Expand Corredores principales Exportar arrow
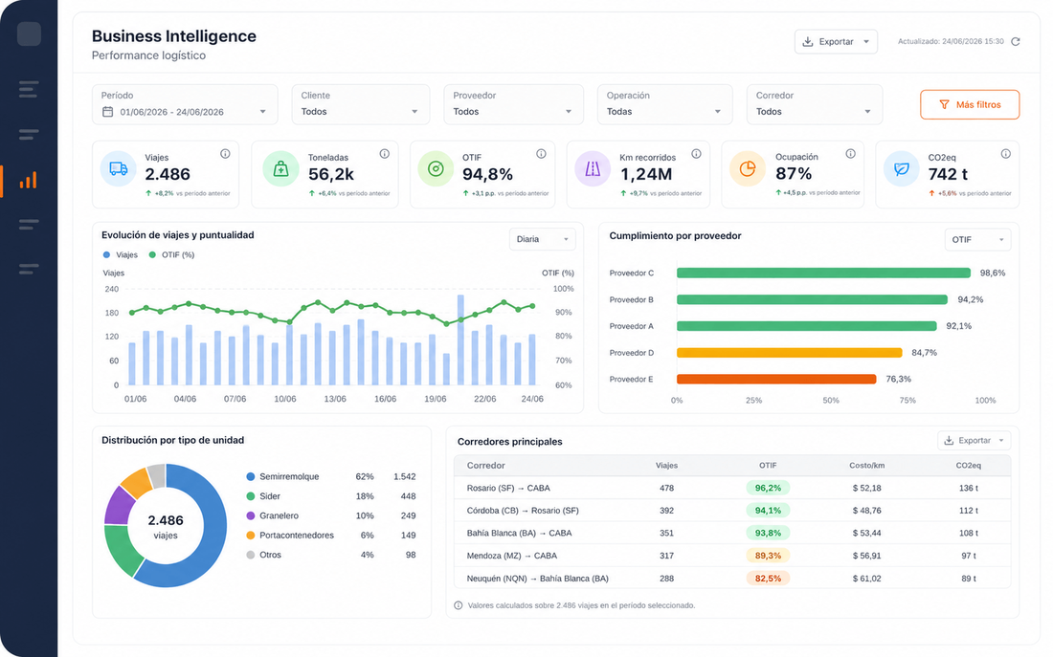The height and width of the screenshot is (657, 1053). [1001, 440]
